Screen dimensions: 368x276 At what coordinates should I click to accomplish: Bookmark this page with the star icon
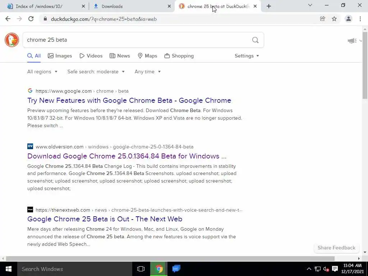tap(334, 19)
